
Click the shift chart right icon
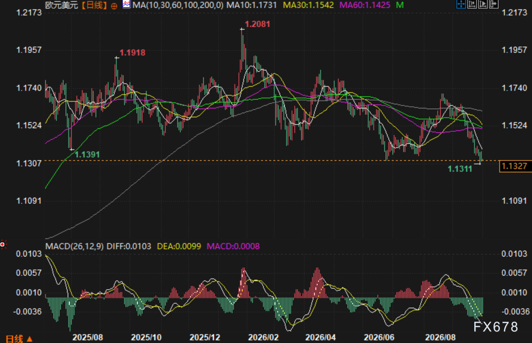coord(494,4)
